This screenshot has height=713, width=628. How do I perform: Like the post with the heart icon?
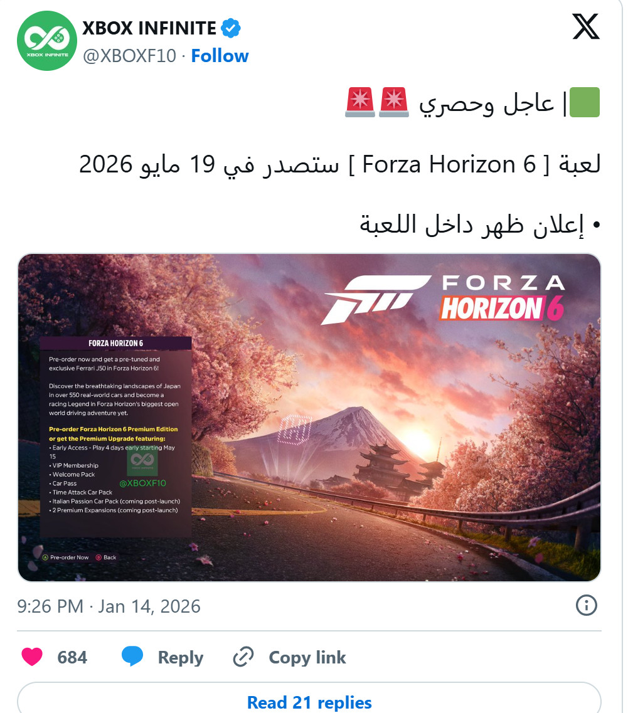point(32,657)
